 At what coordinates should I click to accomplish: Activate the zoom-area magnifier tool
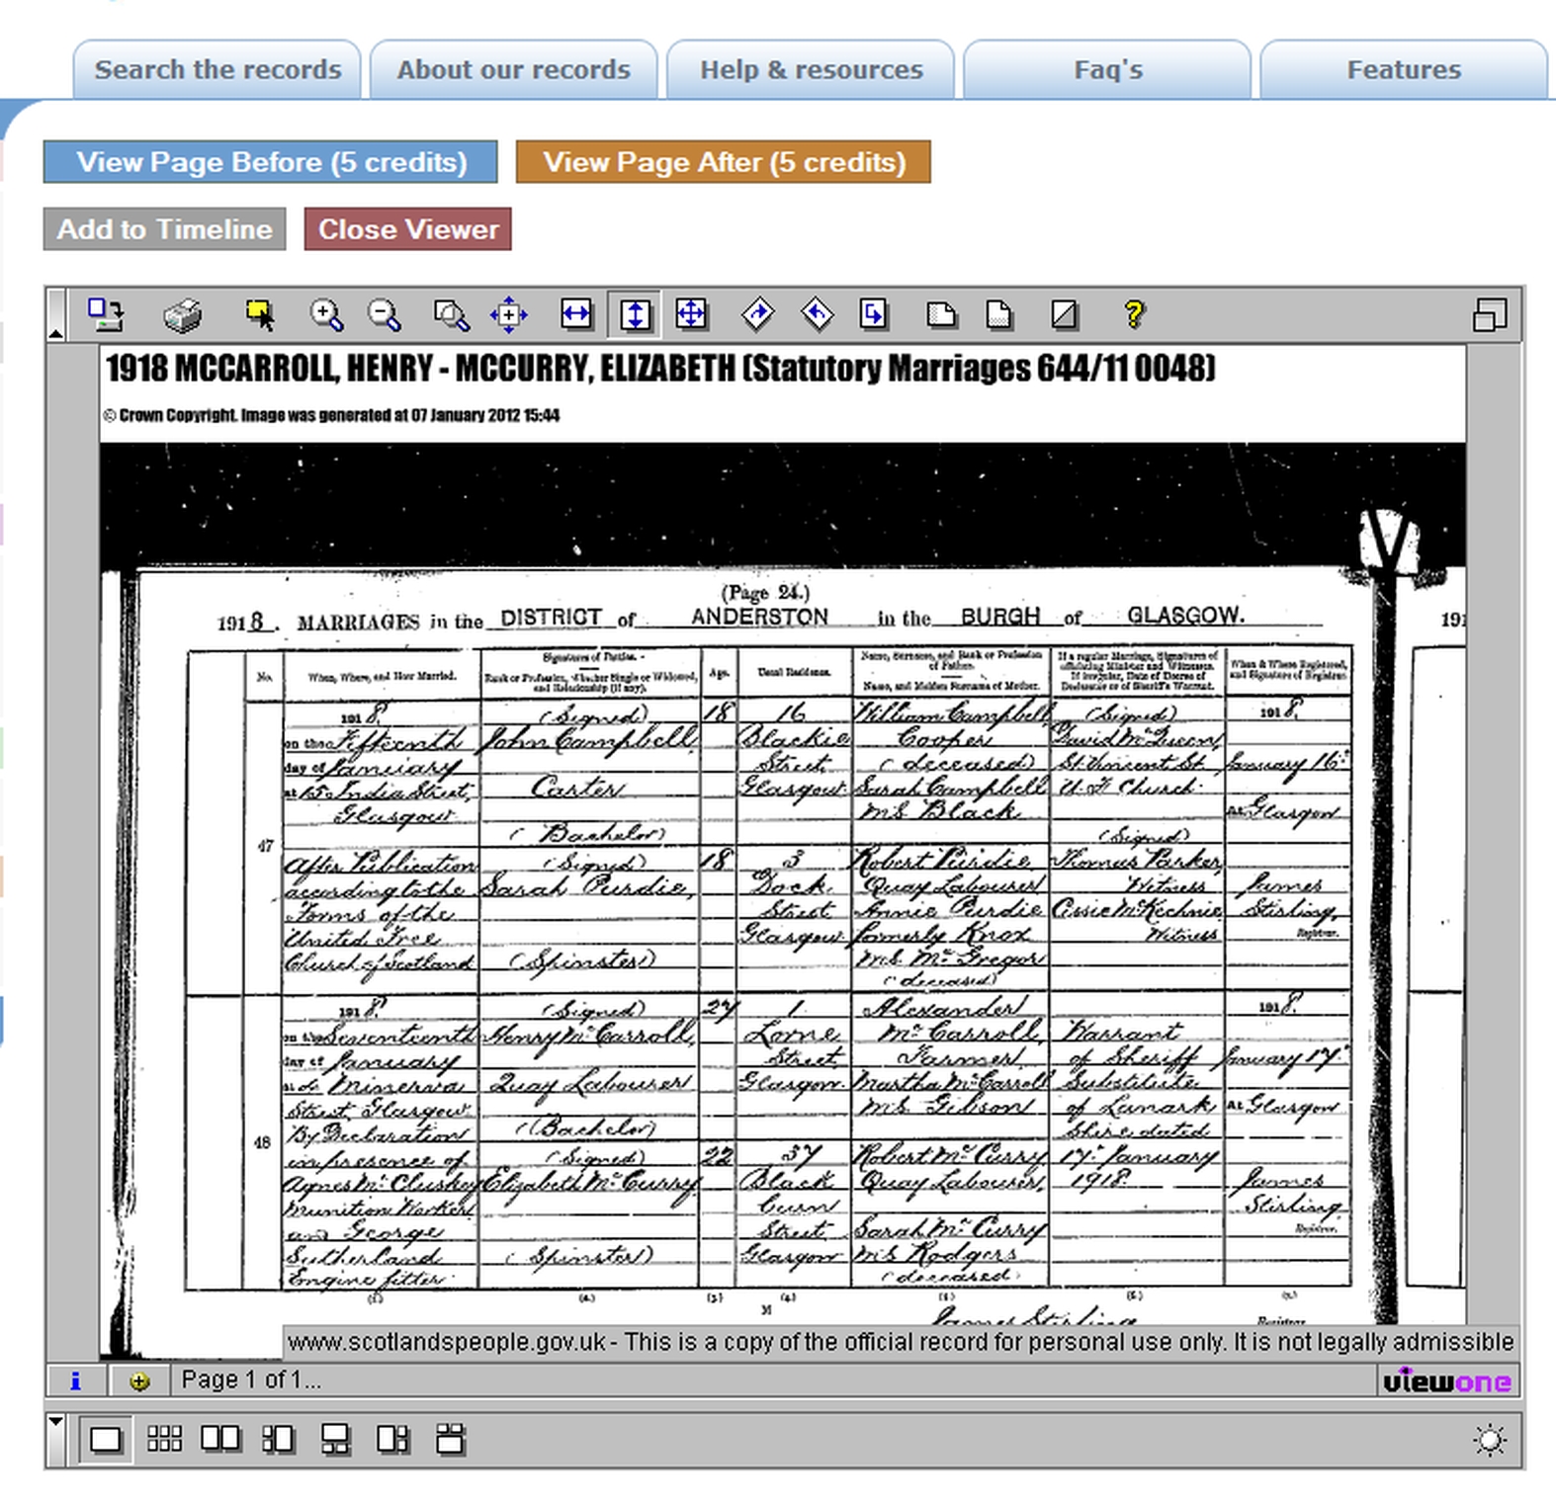point(451,315)
